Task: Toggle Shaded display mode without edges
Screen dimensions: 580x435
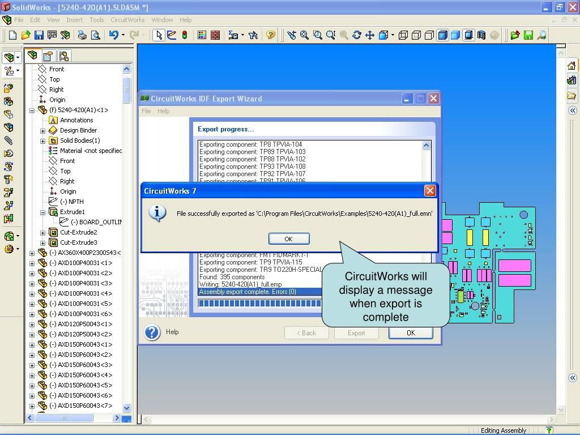Action: click(455, 35)
